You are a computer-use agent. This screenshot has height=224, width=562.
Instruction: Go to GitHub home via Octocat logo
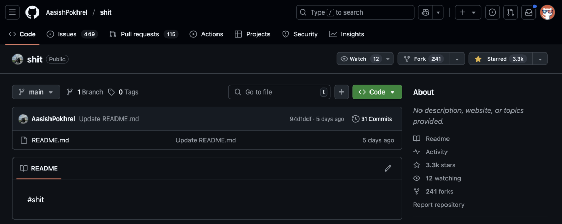(32, 12)
